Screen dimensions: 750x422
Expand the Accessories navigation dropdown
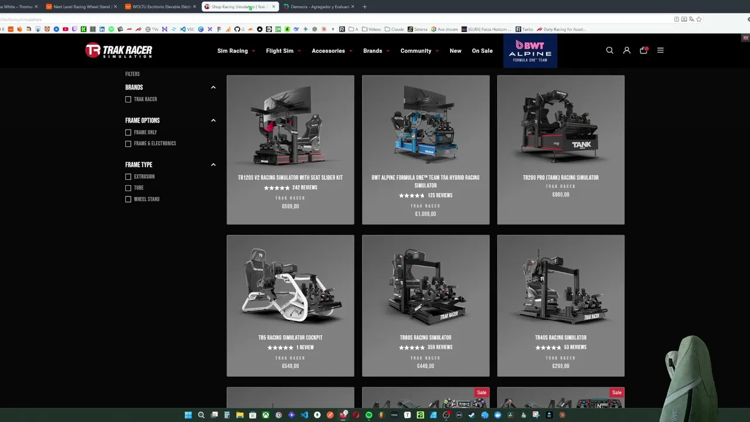(x=332, y=51)
